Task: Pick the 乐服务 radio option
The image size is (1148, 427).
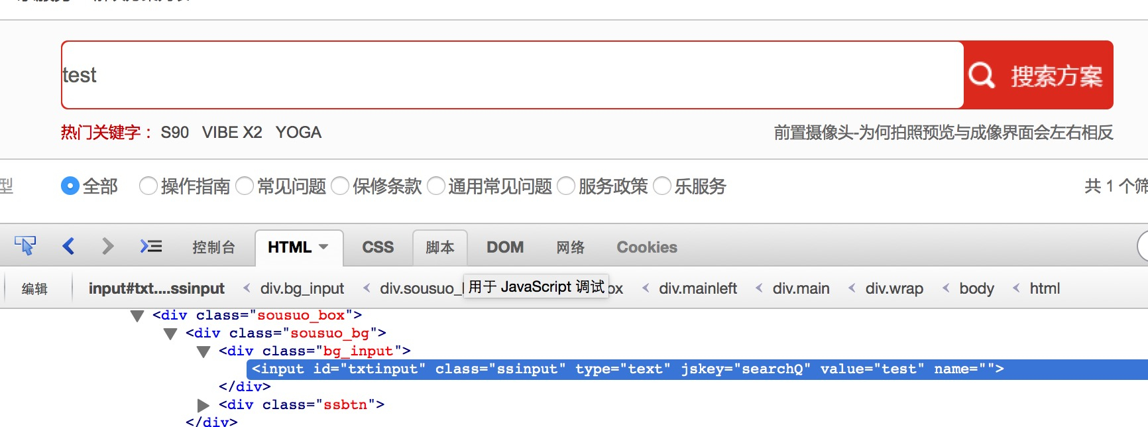Action: pos(662,186)
